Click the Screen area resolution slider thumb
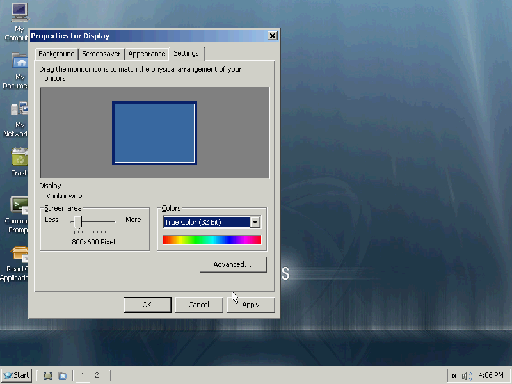Viewport: 512px width, 384px height. tap(77, 222)
